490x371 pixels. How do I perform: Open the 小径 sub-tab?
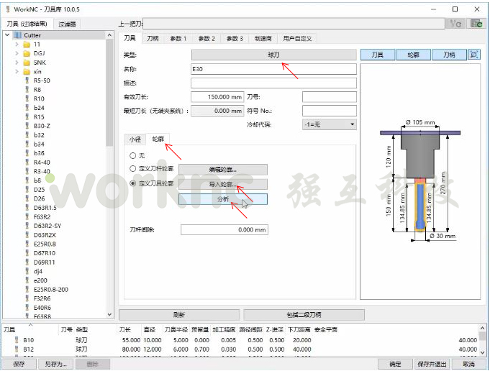135,139
